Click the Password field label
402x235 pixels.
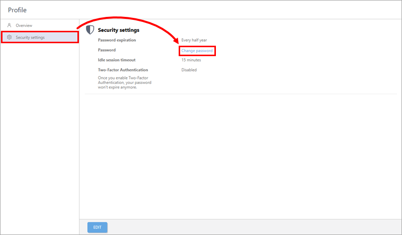coord(107,50)
